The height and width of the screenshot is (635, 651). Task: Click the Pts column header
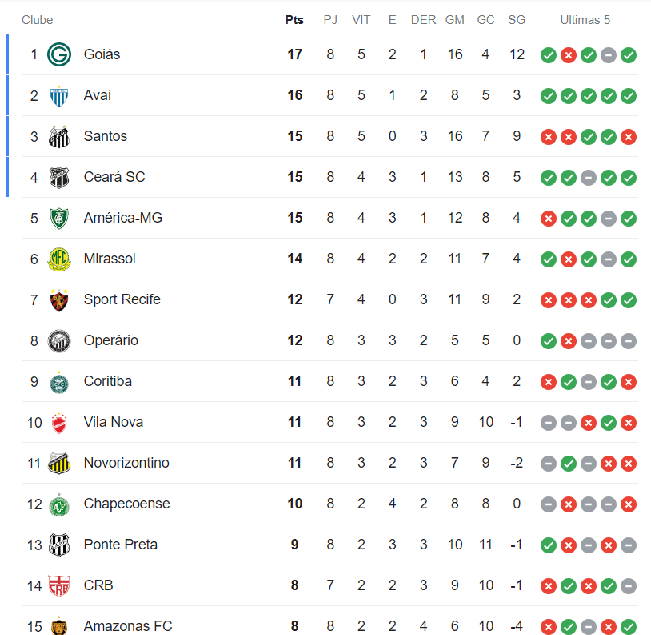click(x=294, y=19)
